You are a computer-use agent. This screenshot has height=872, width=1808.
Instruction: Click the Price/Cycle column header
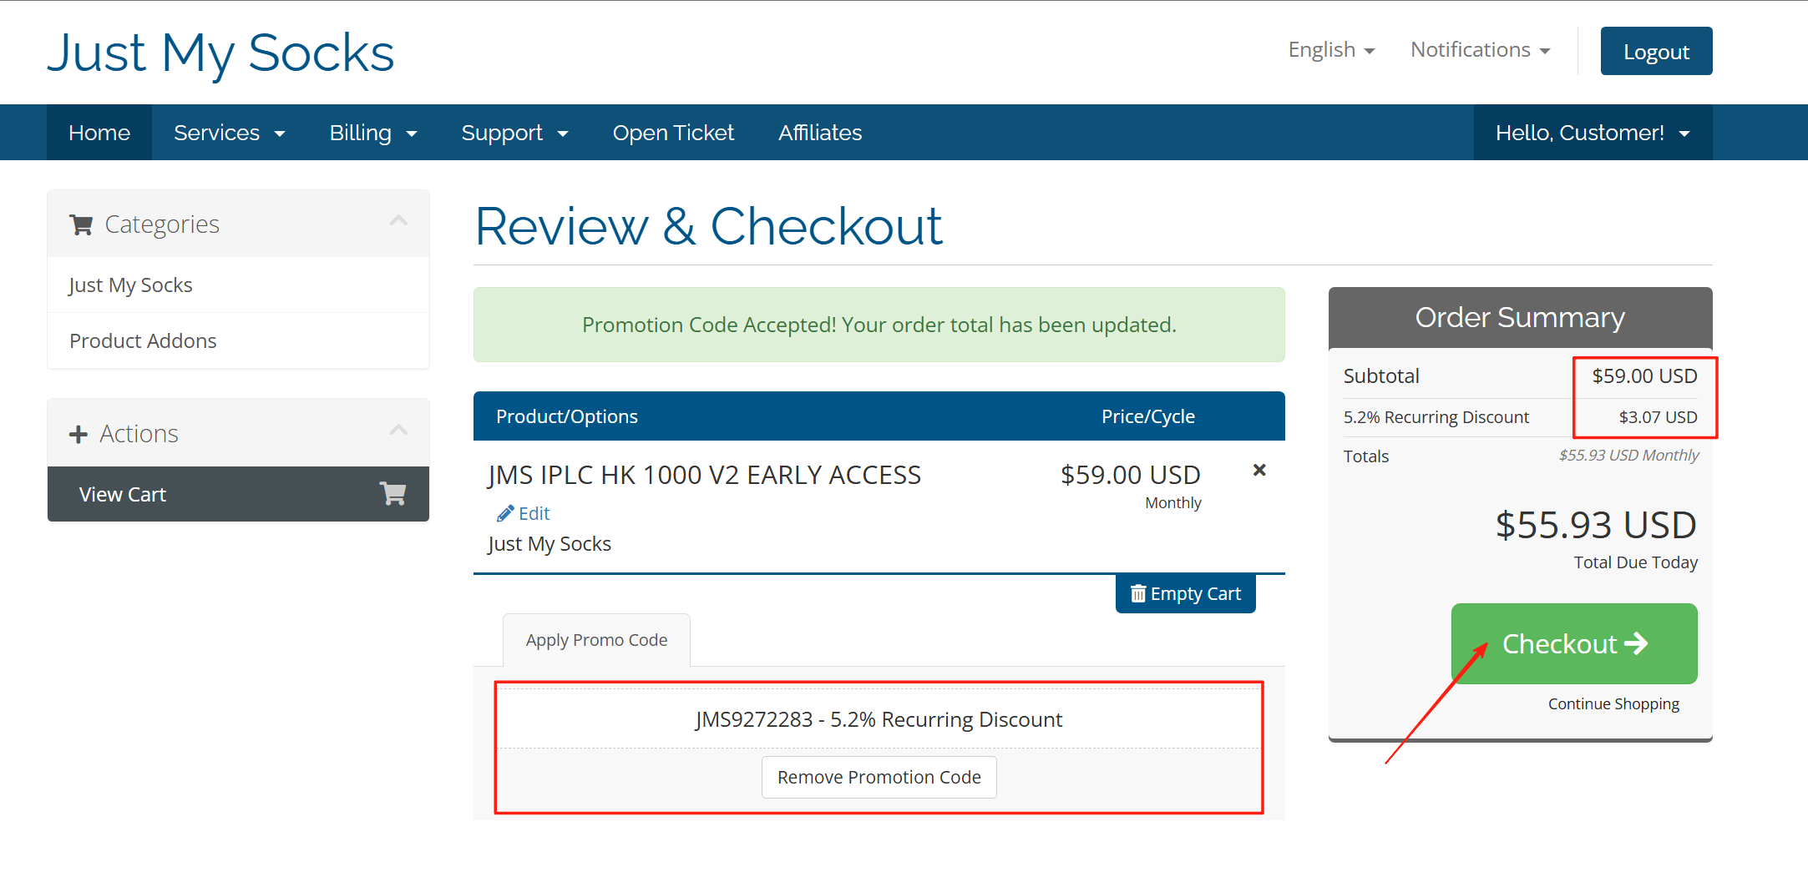coord(1148,416)
